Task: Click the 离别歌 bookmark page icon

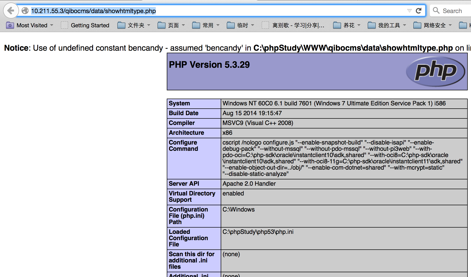Action: pyautogui.click(x=265, y=25)
